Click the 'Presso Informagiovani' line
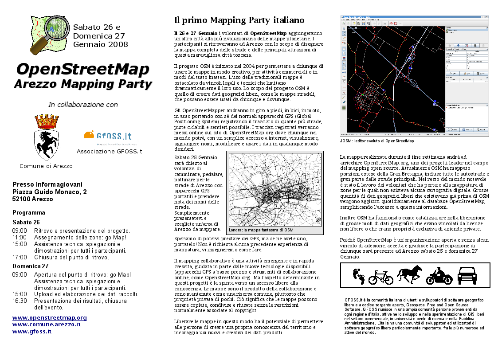 pyautogui.click(x=47, y=184)
